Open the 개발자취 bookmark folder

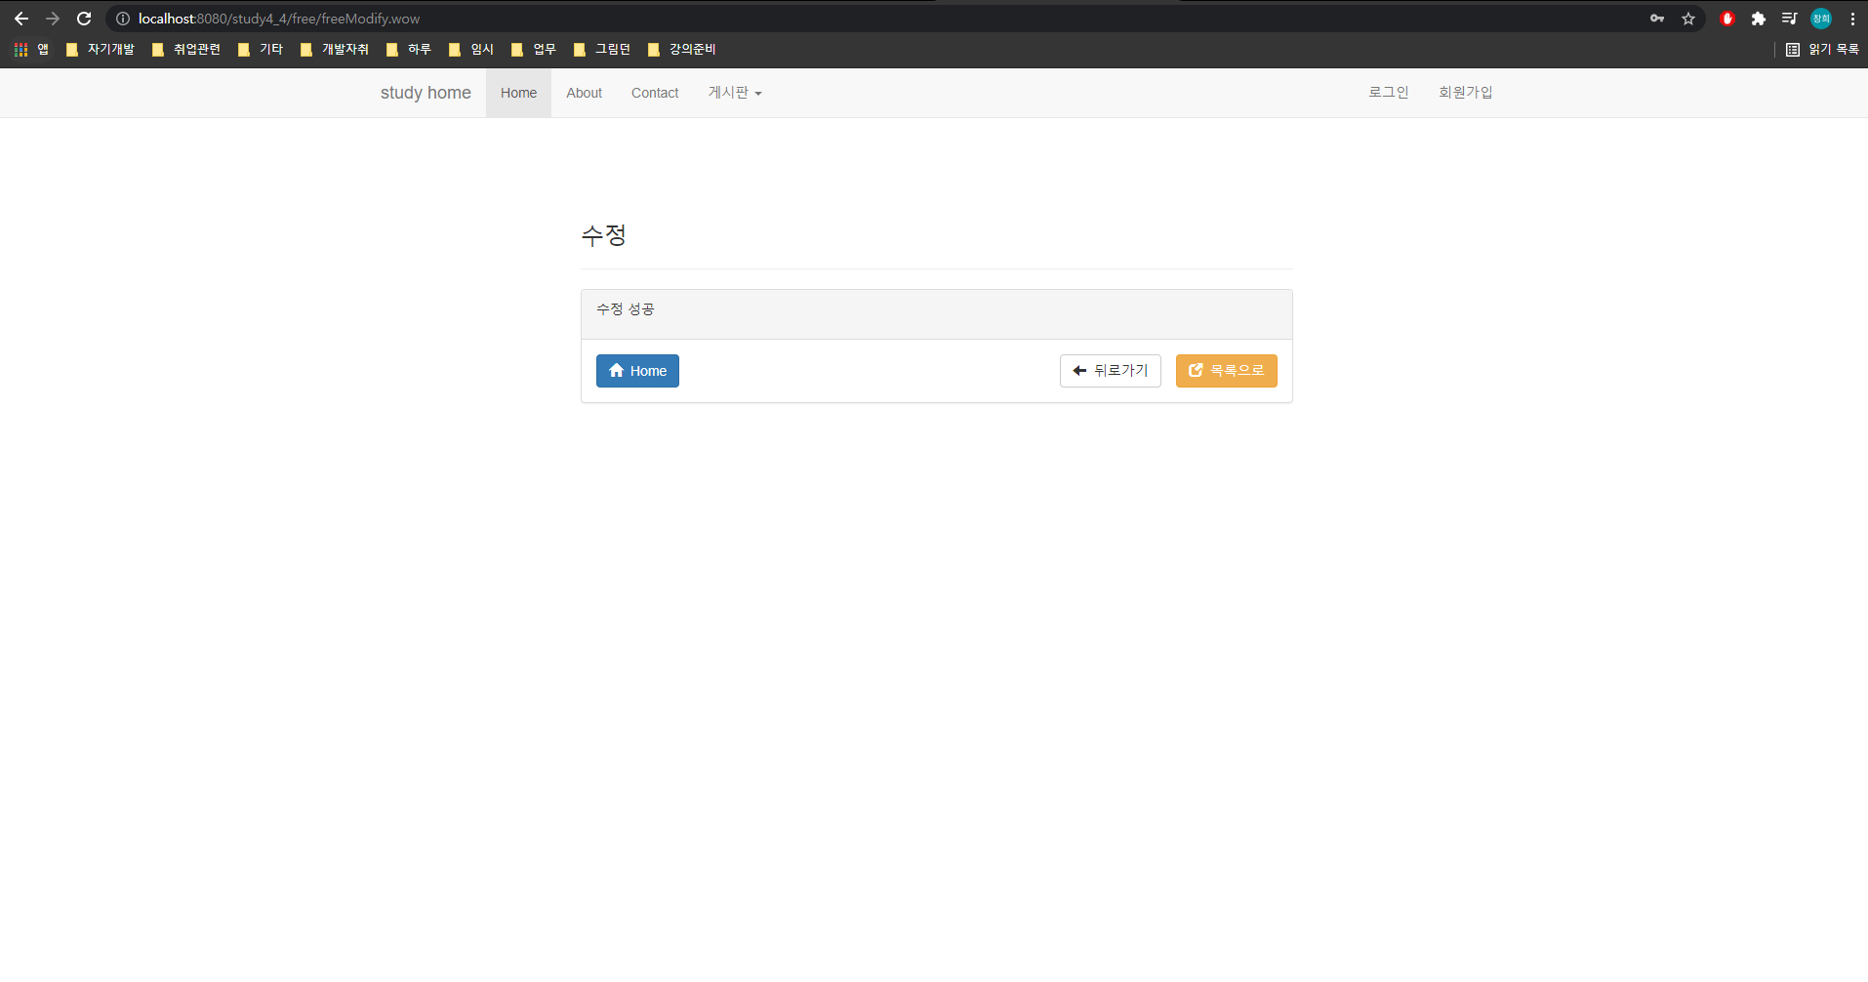(x=335, y=49)
